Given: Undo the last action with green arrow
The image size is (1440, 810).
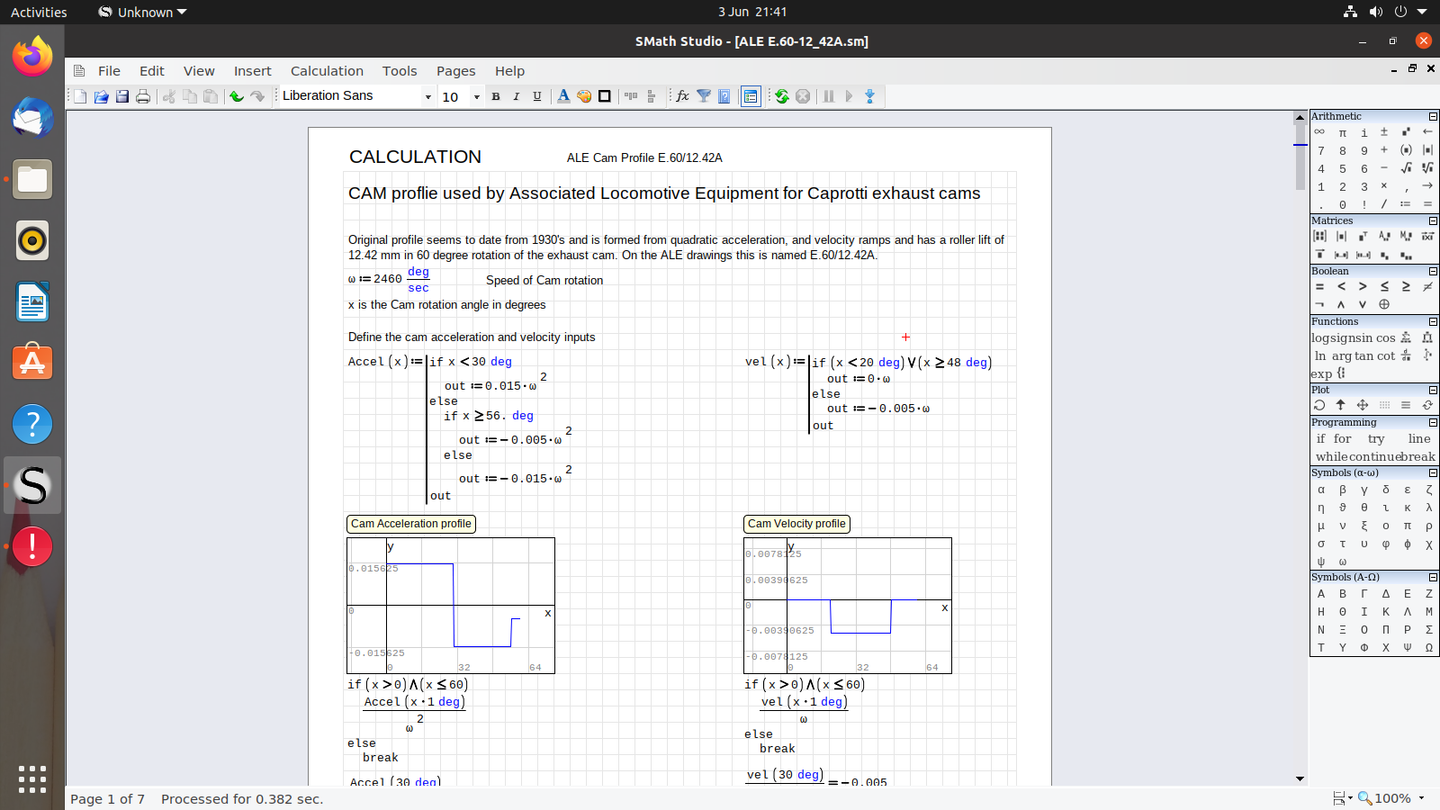Looking at the screenshot, I should pyautogui.click(x=237, y=96).
